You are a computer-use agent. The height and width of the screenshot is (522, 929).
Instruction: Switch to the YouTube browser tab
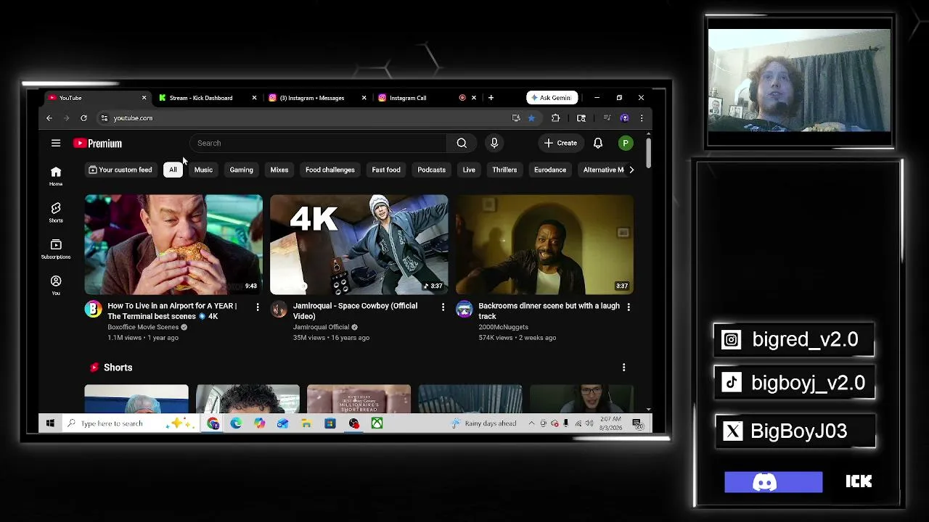pyautogui.click(x=96, y=98)
